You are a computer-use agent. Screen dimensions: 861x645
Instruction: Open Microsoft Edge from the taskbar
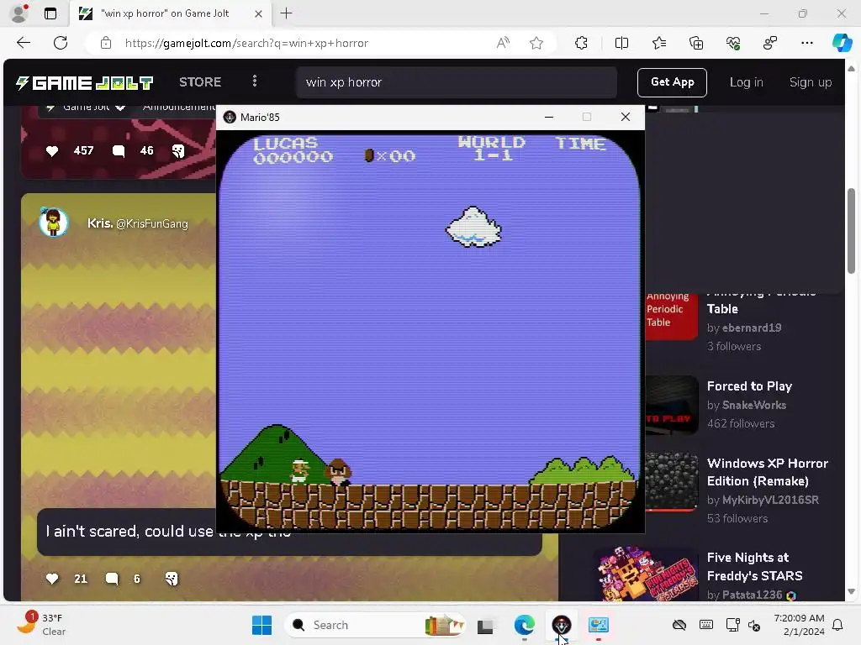click(525, 625)
